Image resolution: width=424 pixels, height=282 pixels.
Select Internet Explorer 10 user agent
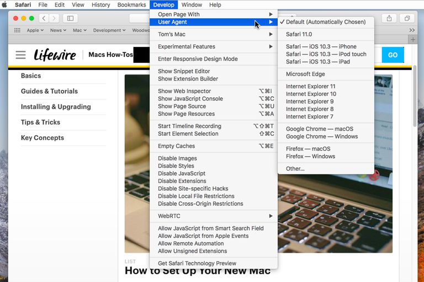[x=326, y=94]
